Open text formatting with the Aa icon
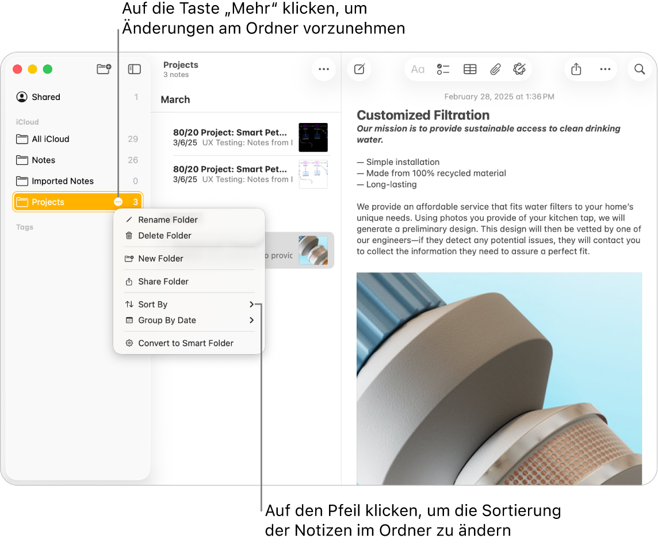Viewport: 658px width, 546px height. point(418,69)
